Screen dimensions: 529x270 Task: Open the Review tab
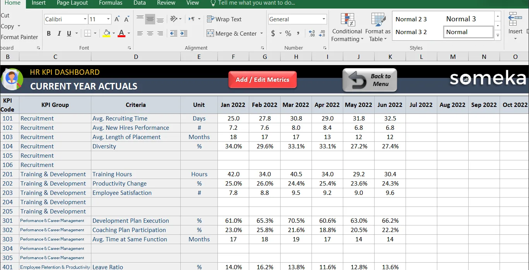point(166,3)
